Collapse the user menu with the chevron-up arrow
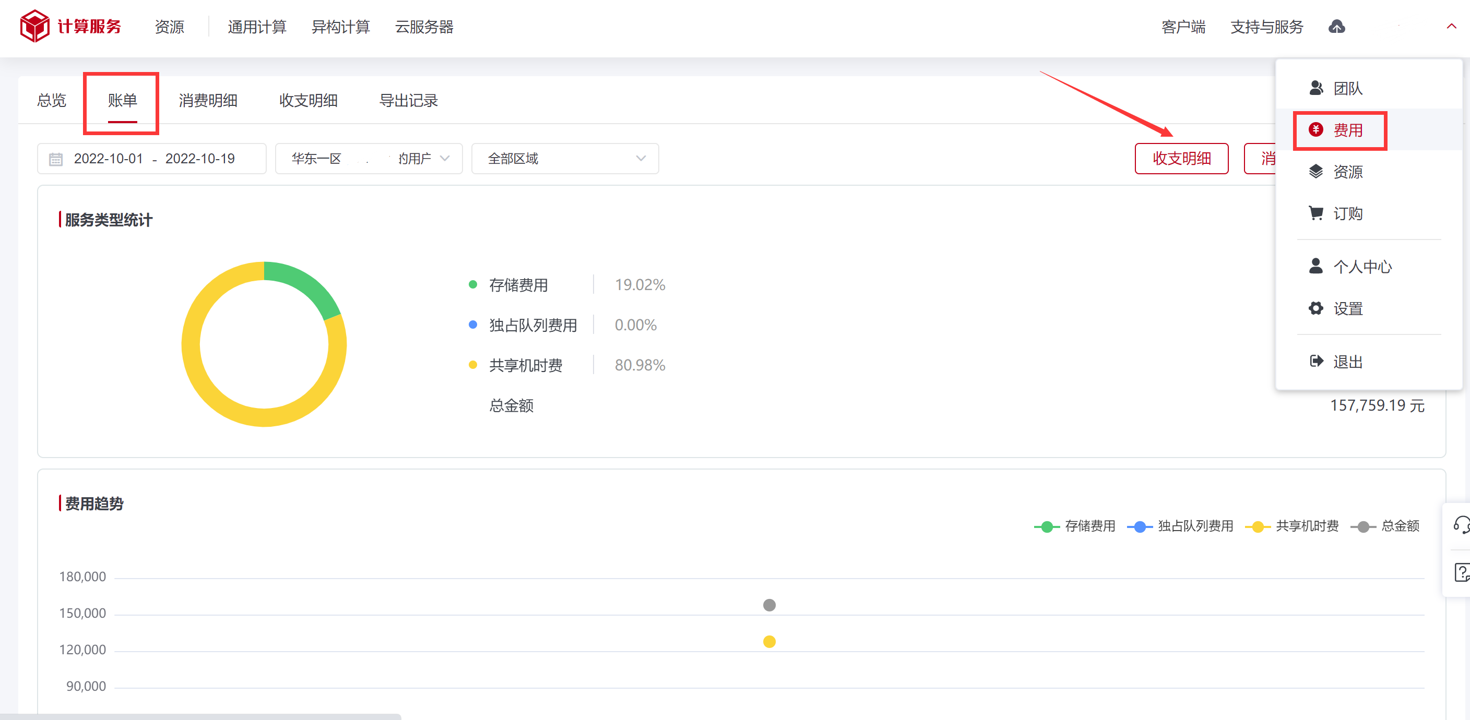 tap(1451, 26)
